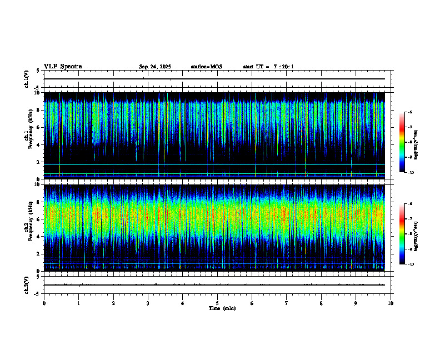The height and width of the screenshot is (340, 440).
Task: Click the time axis tick label "1"
Action: pos(78,303)
